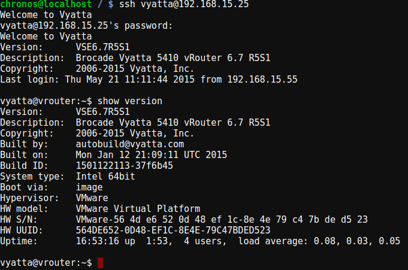This screenshot has height=270, width=408.
Task: Click the Build ID value 1501122113-37f6b45
Action: pyautogui.click(x=125, y=166)
